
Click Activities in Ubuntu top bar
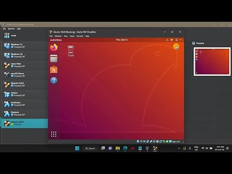56,40
